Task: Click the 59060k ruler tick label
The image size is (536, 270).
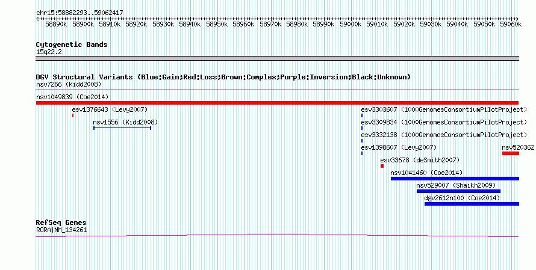Action: [511, 24]
